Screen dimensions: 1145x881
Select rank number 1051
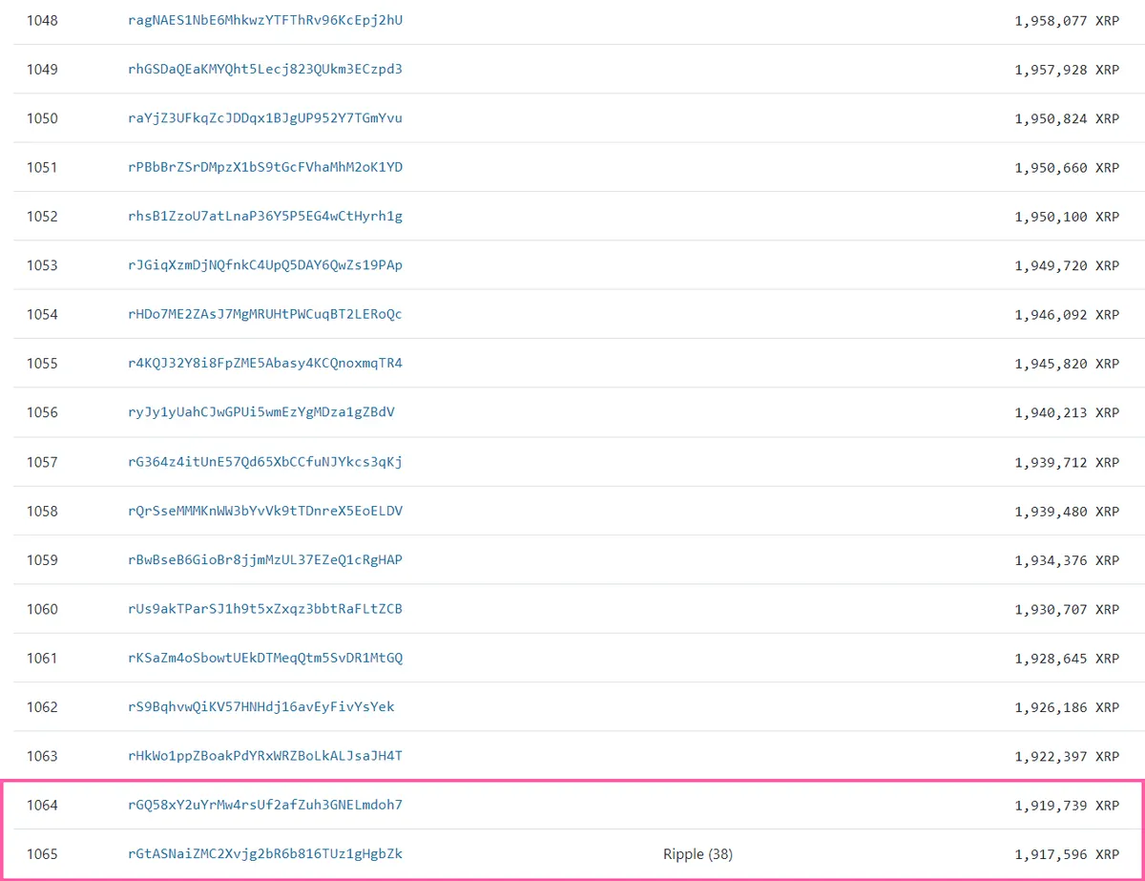click(x=42, y=167)
